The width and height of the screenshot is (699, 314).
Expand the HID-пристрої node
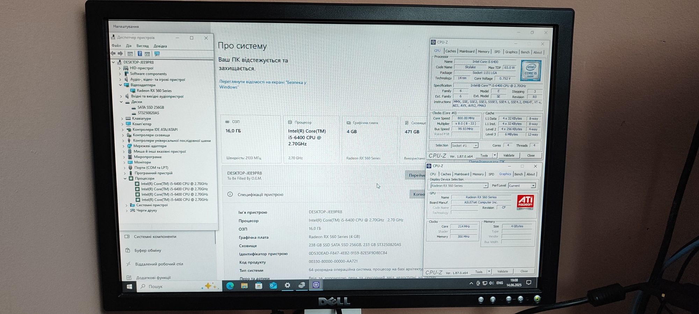click(120, 68)
